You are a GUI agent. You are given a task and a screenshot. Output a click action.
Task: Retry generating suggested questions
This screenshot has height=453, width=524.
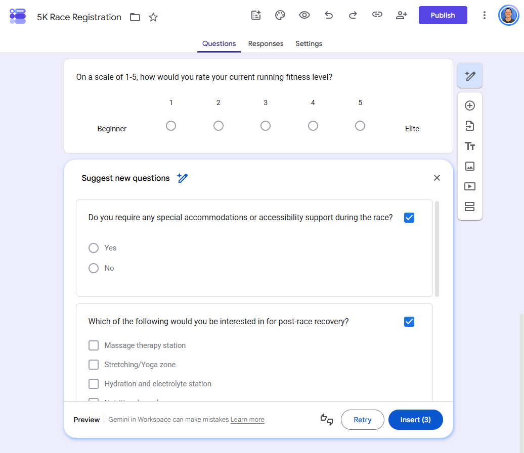coord(362,420)
